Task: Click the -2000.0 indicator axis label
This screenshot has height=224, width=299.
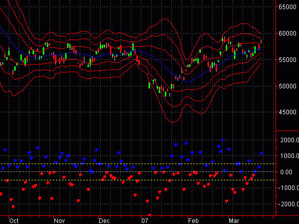Action: tap(288, 204)
